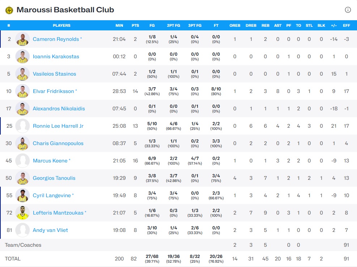This screenshot has width=357, height=267.
Task: Click the Maroussi Basketball Club logo
Action: click(x=9, y=10)
